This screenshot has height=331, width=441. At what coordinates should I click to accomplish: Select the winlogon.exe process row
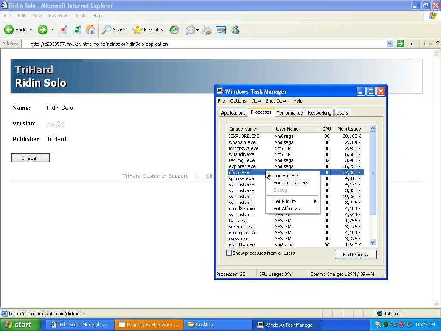point(295,233)
